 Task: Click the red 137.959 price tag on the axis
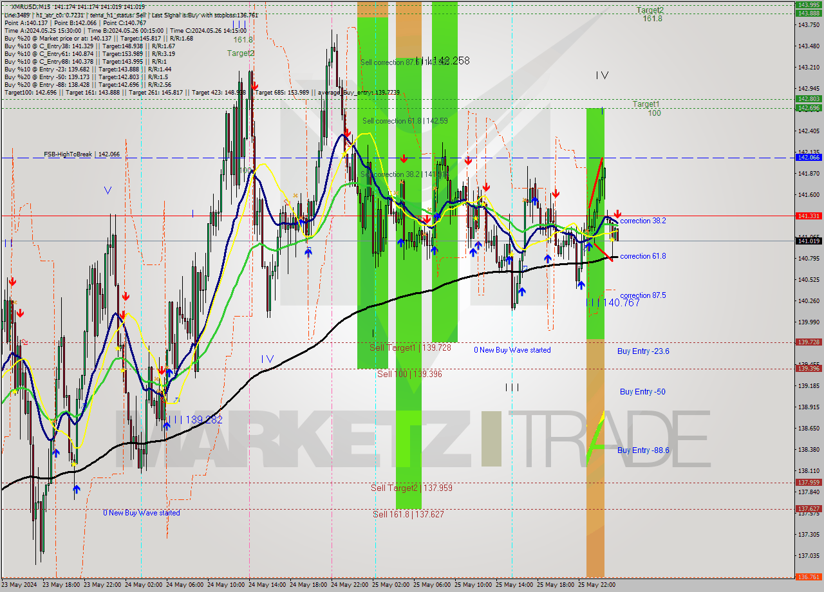[809, 482]
